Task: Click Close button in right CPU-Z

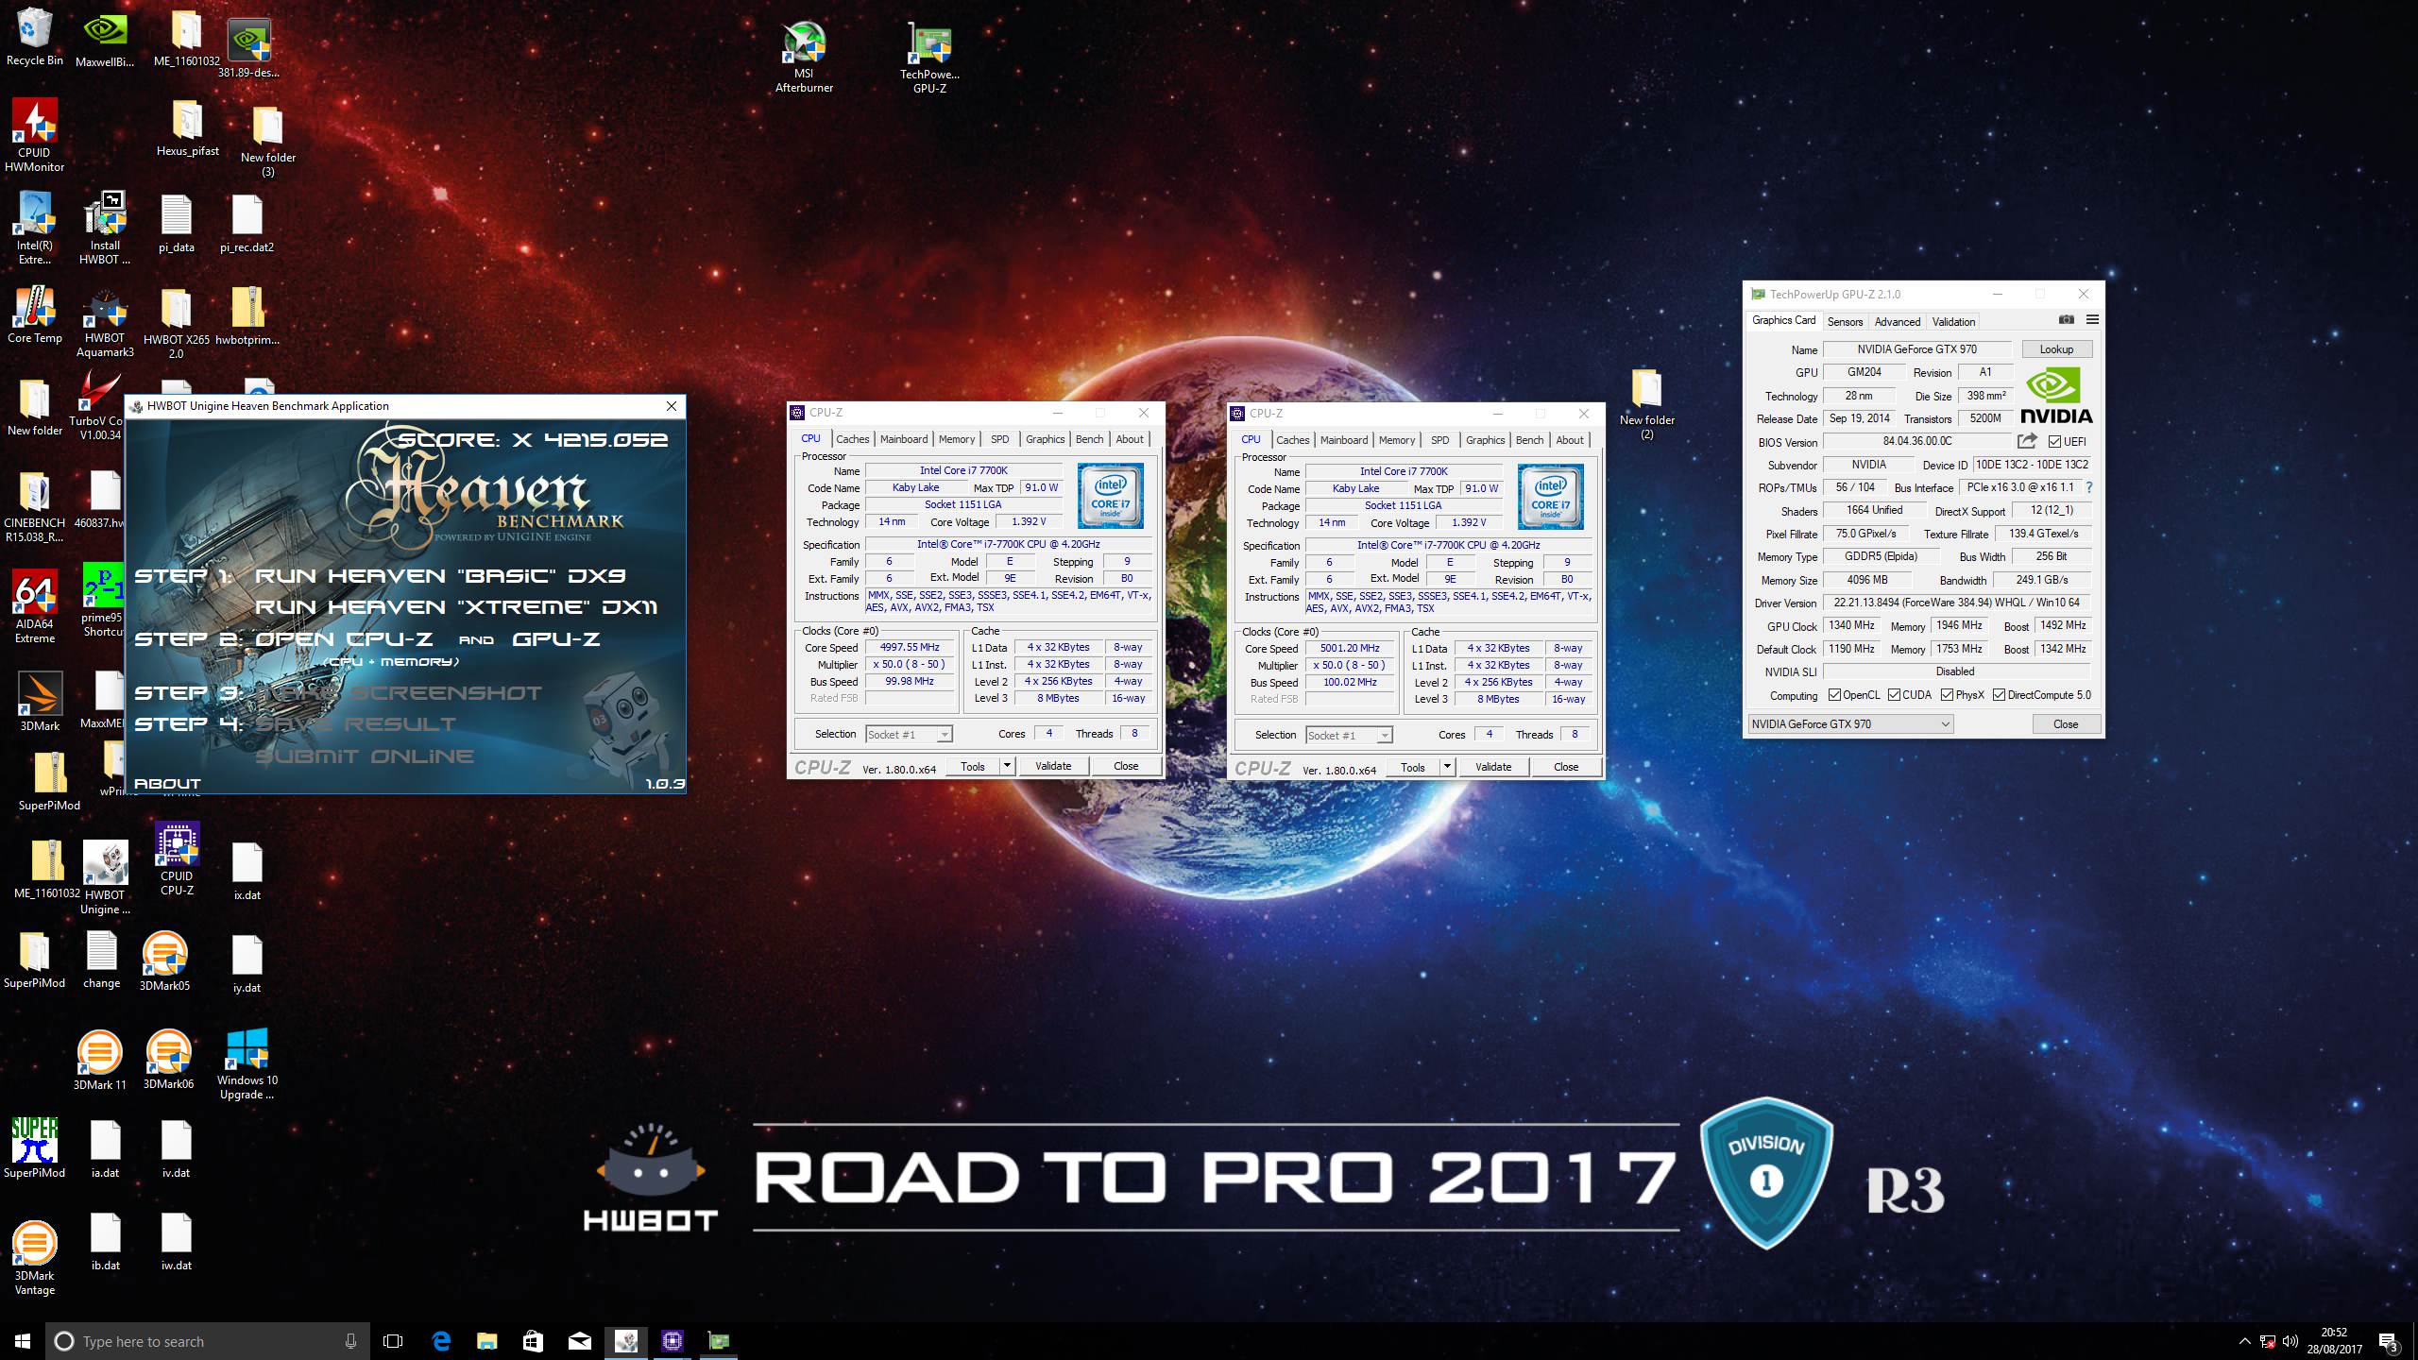Action: pyautogui.click(x=1566, y=767)
